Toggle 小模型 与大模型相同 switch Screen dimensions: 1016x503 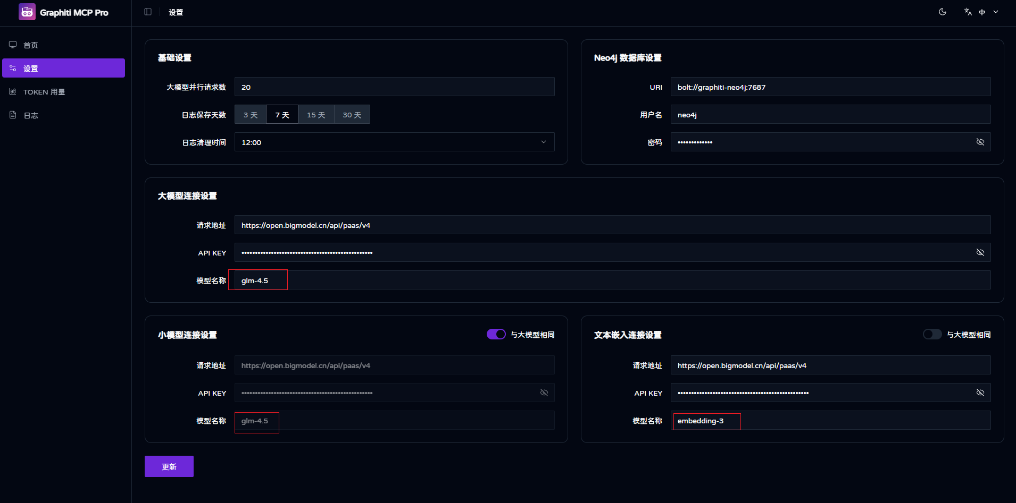point(496,334)
